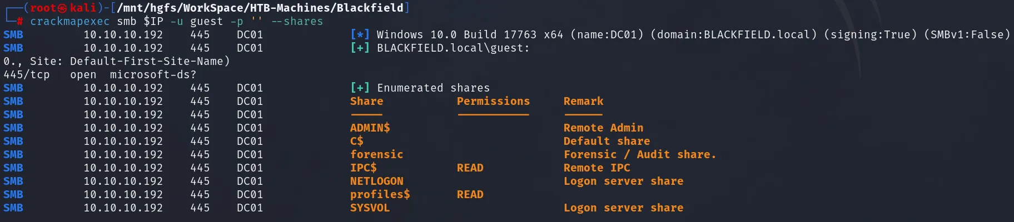Click the red hash prompt symbol
Screen dimensions: 1014x222
[20, 22]
